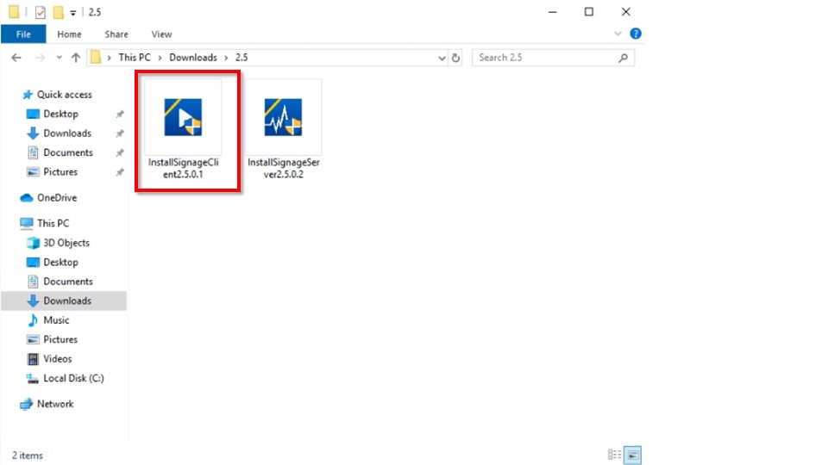Viewport: 828px width, 465px height.
Task: Navigate back with the back arrow
Action: click(x=16, y=58)
